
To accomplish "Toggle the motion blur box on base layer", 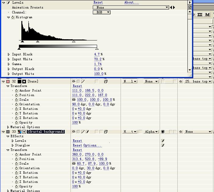I will pos(97,81).
